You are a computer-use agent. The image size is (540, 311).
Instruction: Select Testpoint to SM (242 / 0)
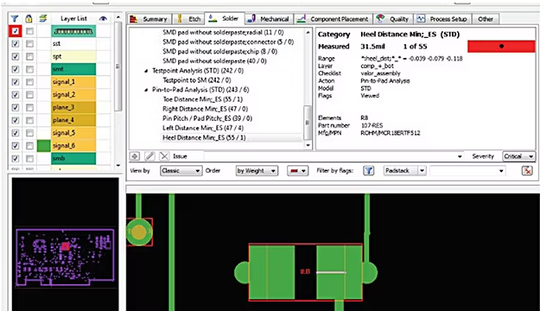(197, 79)
